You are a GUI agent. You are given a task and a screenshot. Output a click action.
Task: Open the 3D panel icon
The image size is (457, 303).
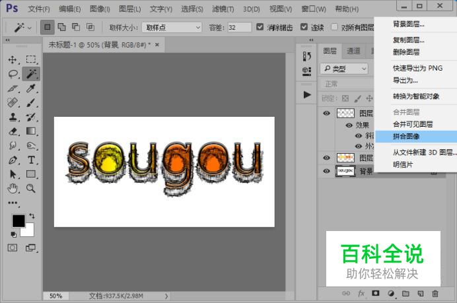pyautogui.click(x=306, y=71)
